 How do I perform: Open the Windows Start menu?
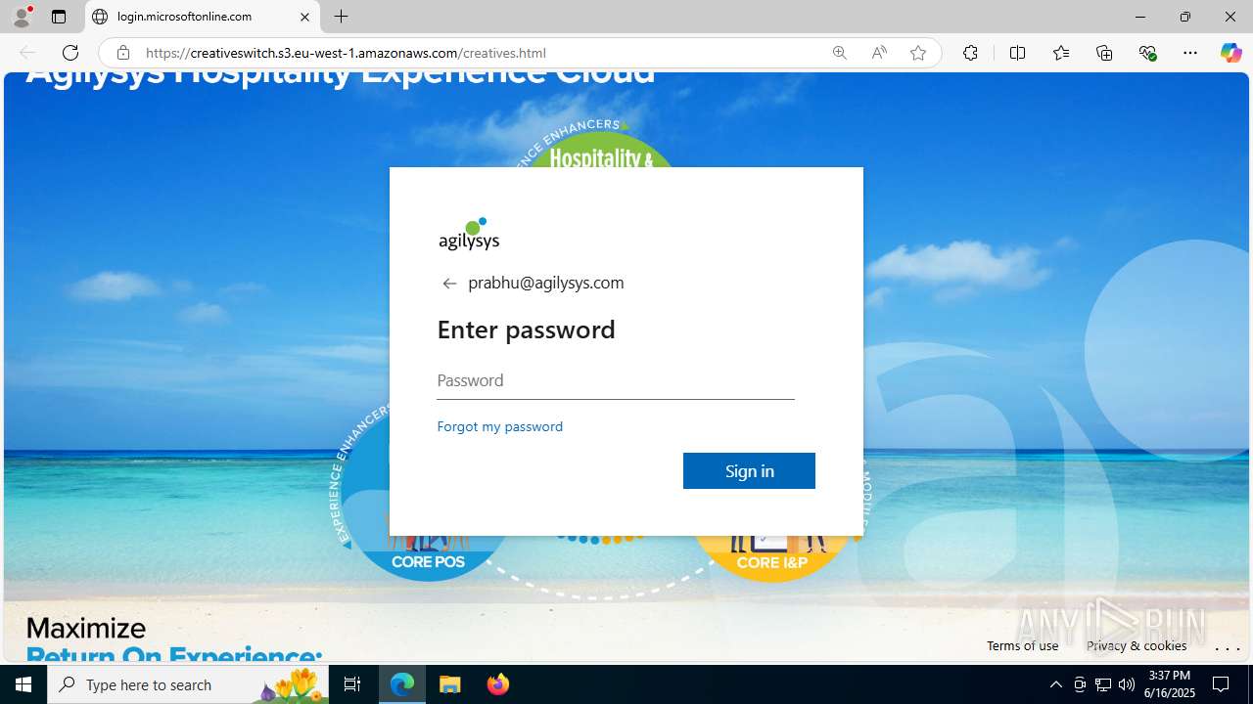coord(23,684)
